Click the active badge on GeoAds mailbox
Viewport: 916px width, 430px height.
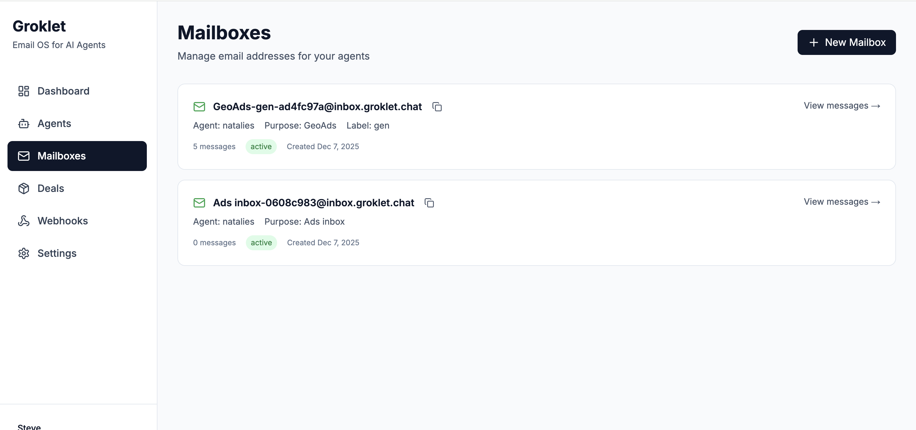pyautogui.click(x=261, y=147)
